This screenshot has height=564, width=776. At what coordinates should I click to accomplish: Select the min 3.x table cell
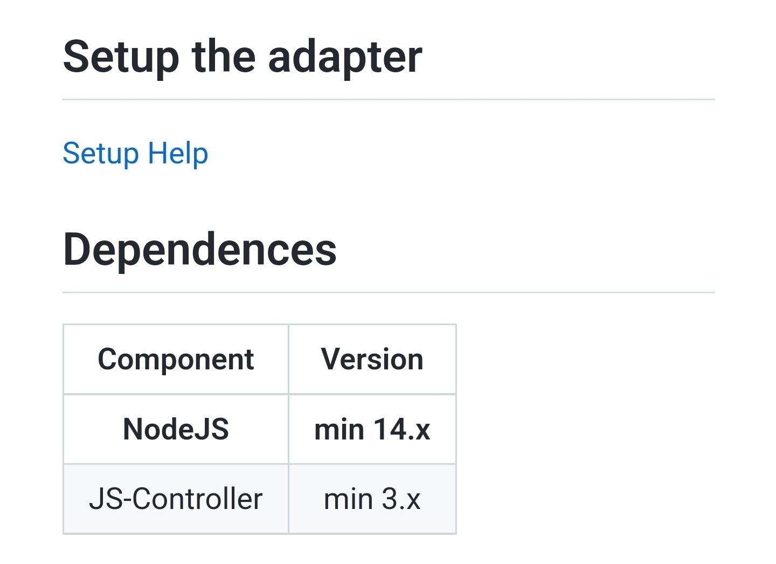tap(372, 499)
